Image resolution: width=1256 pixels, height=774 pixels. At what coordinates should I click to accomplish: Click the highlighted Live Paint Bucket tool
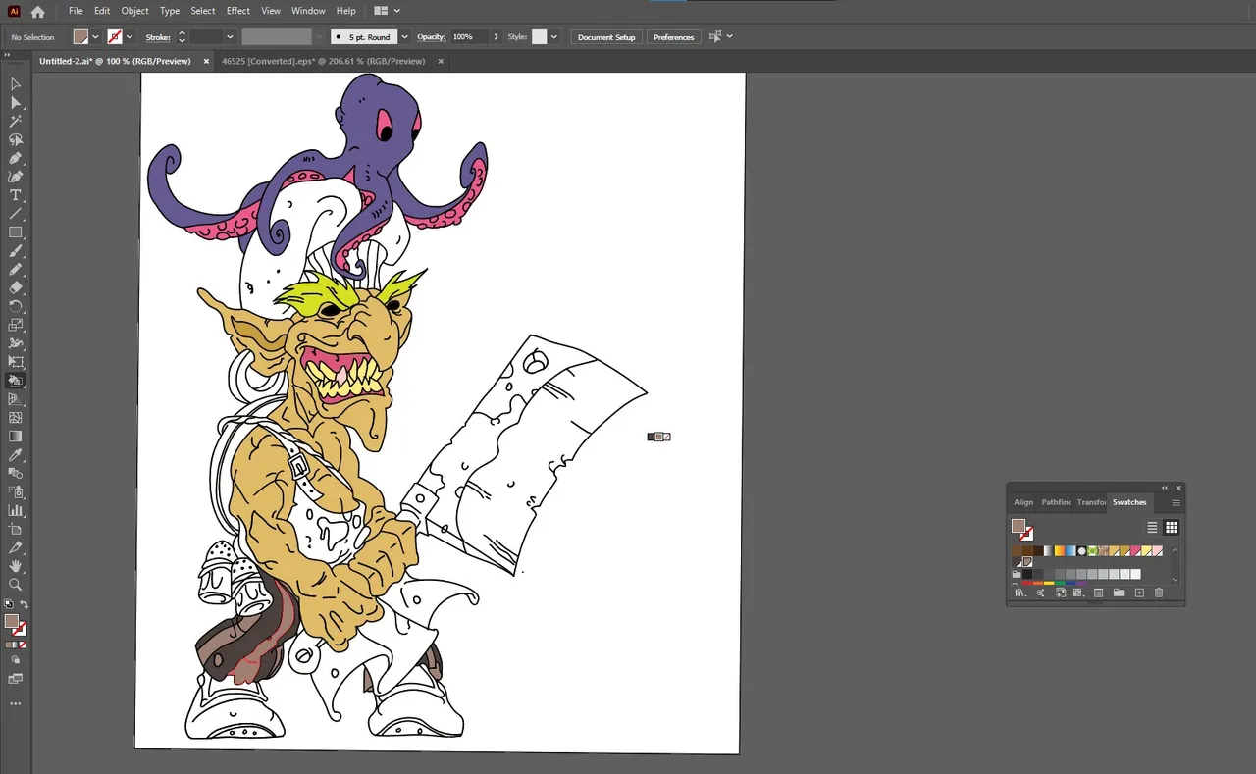pyautogui.click(x=16, y=381)
